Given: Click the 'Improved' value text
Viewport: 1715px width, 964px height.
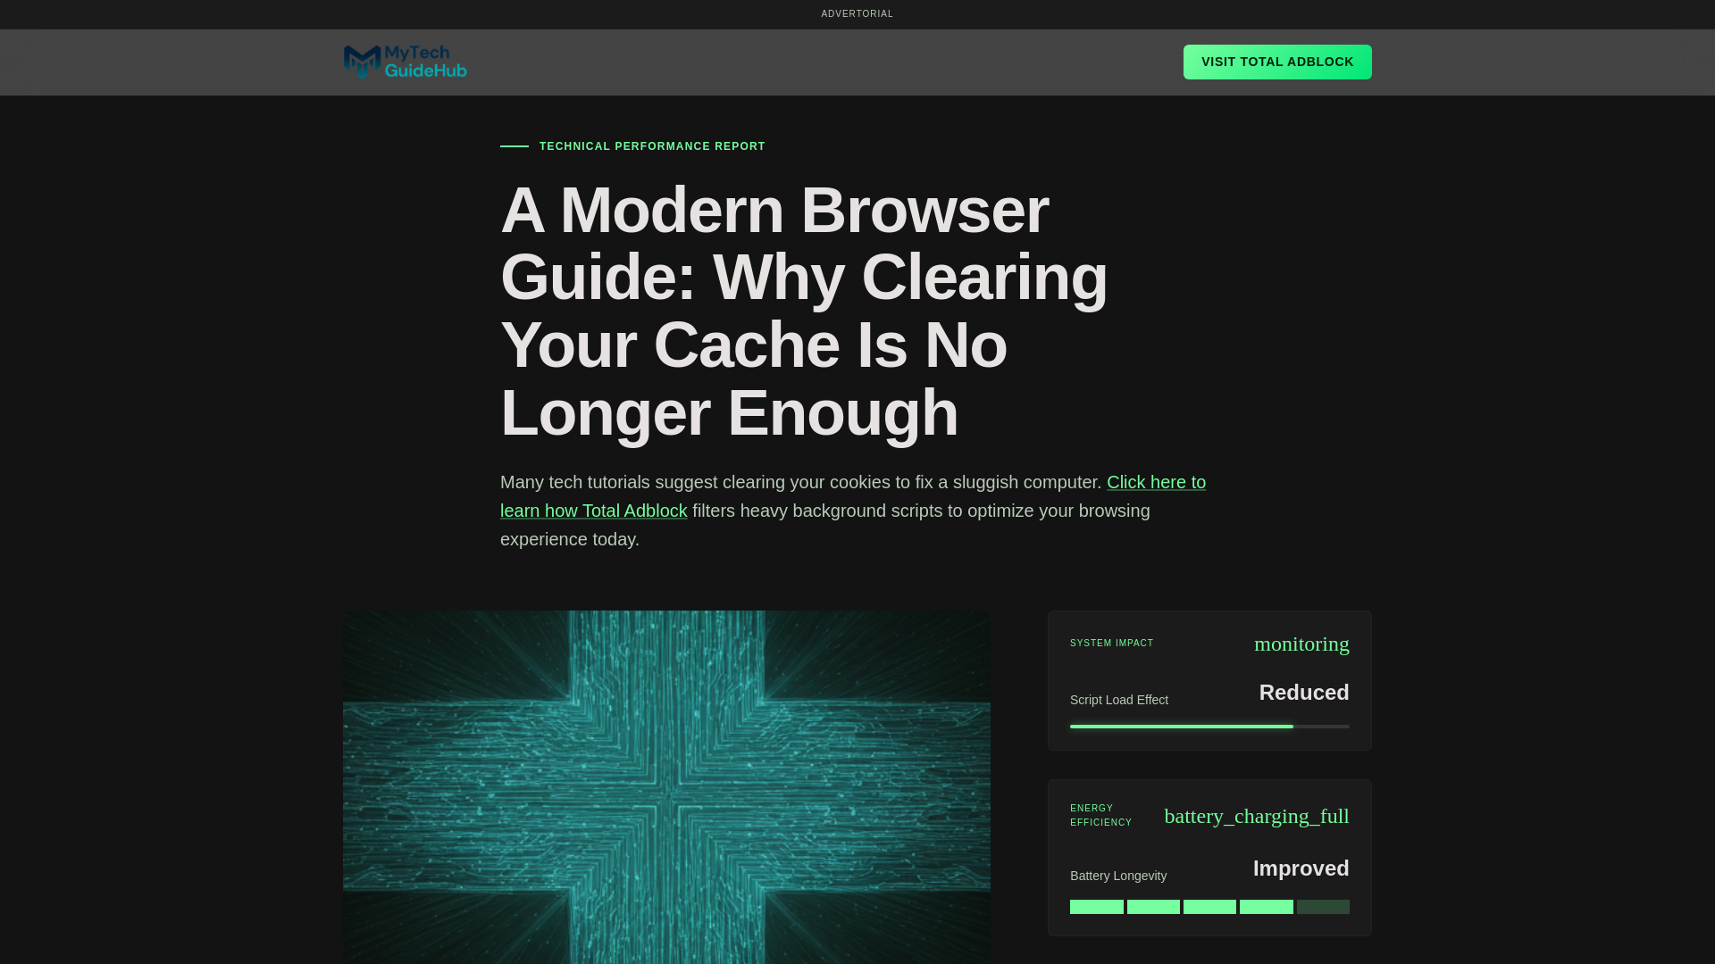Looking at the screenshot, I should pyautogui.click(x=1301, y=868).
